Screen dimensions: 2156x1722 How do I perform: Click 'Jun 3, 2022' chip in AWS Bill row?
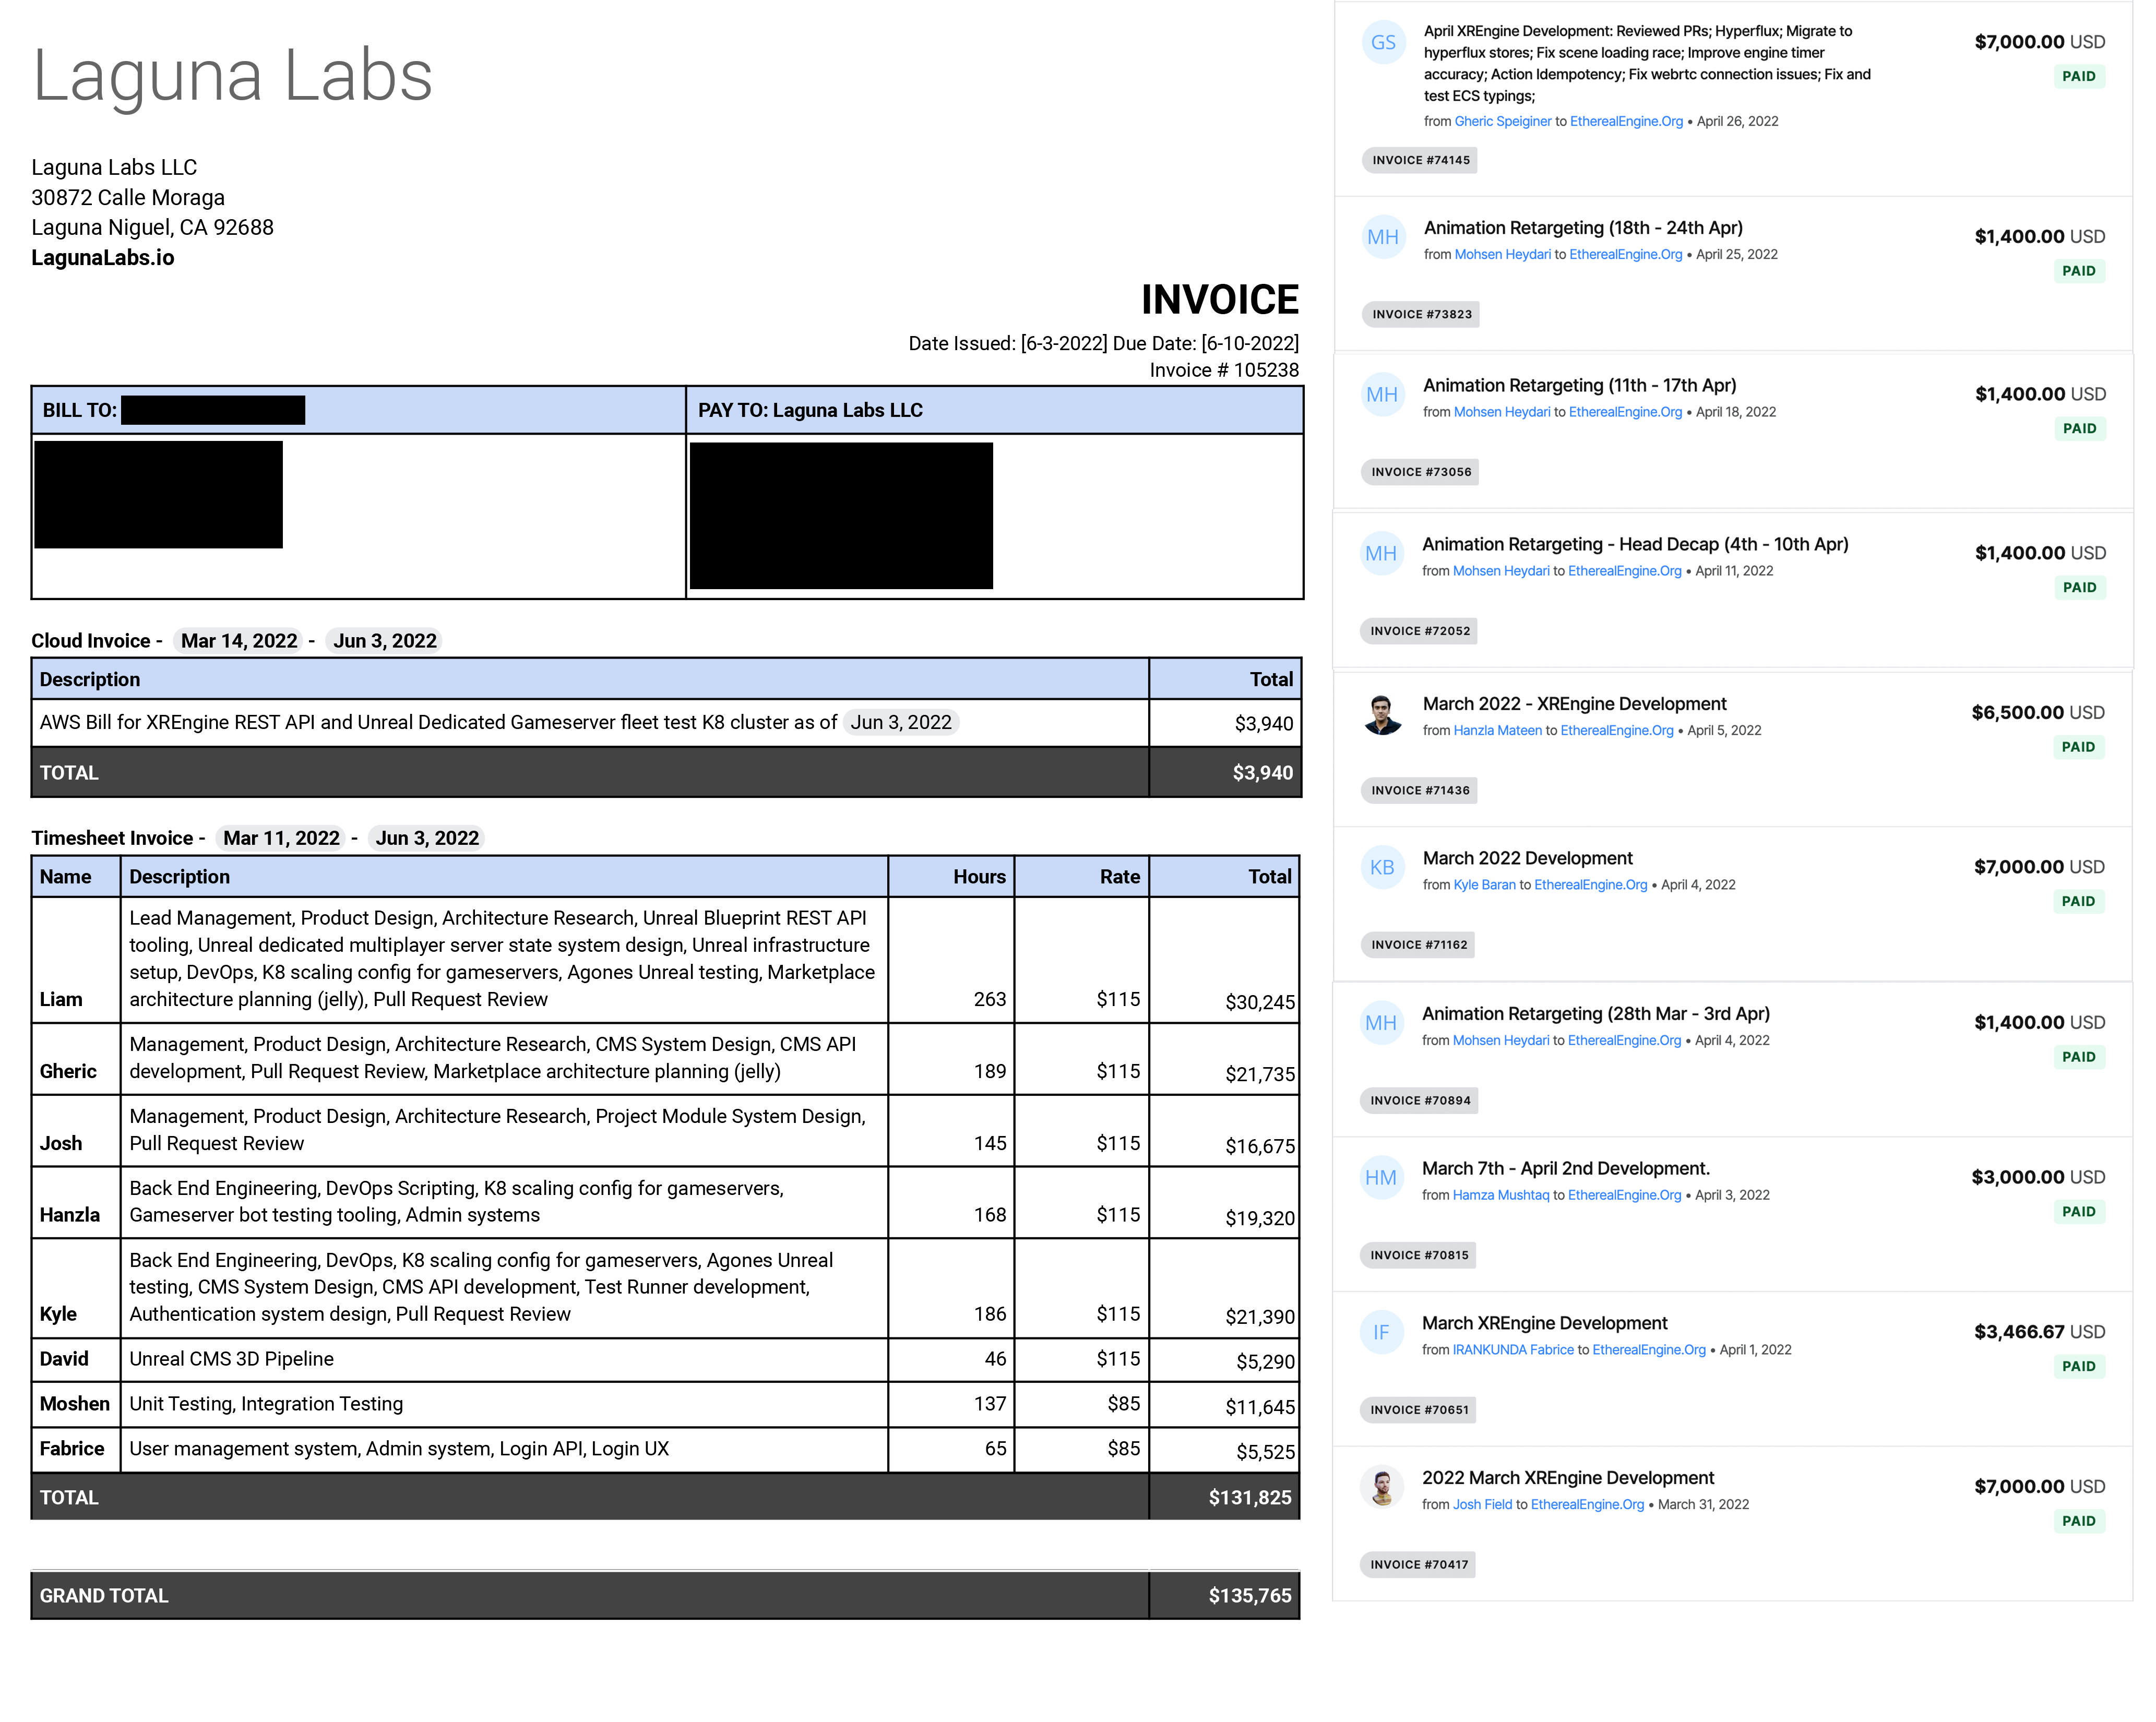pos(901,722)
